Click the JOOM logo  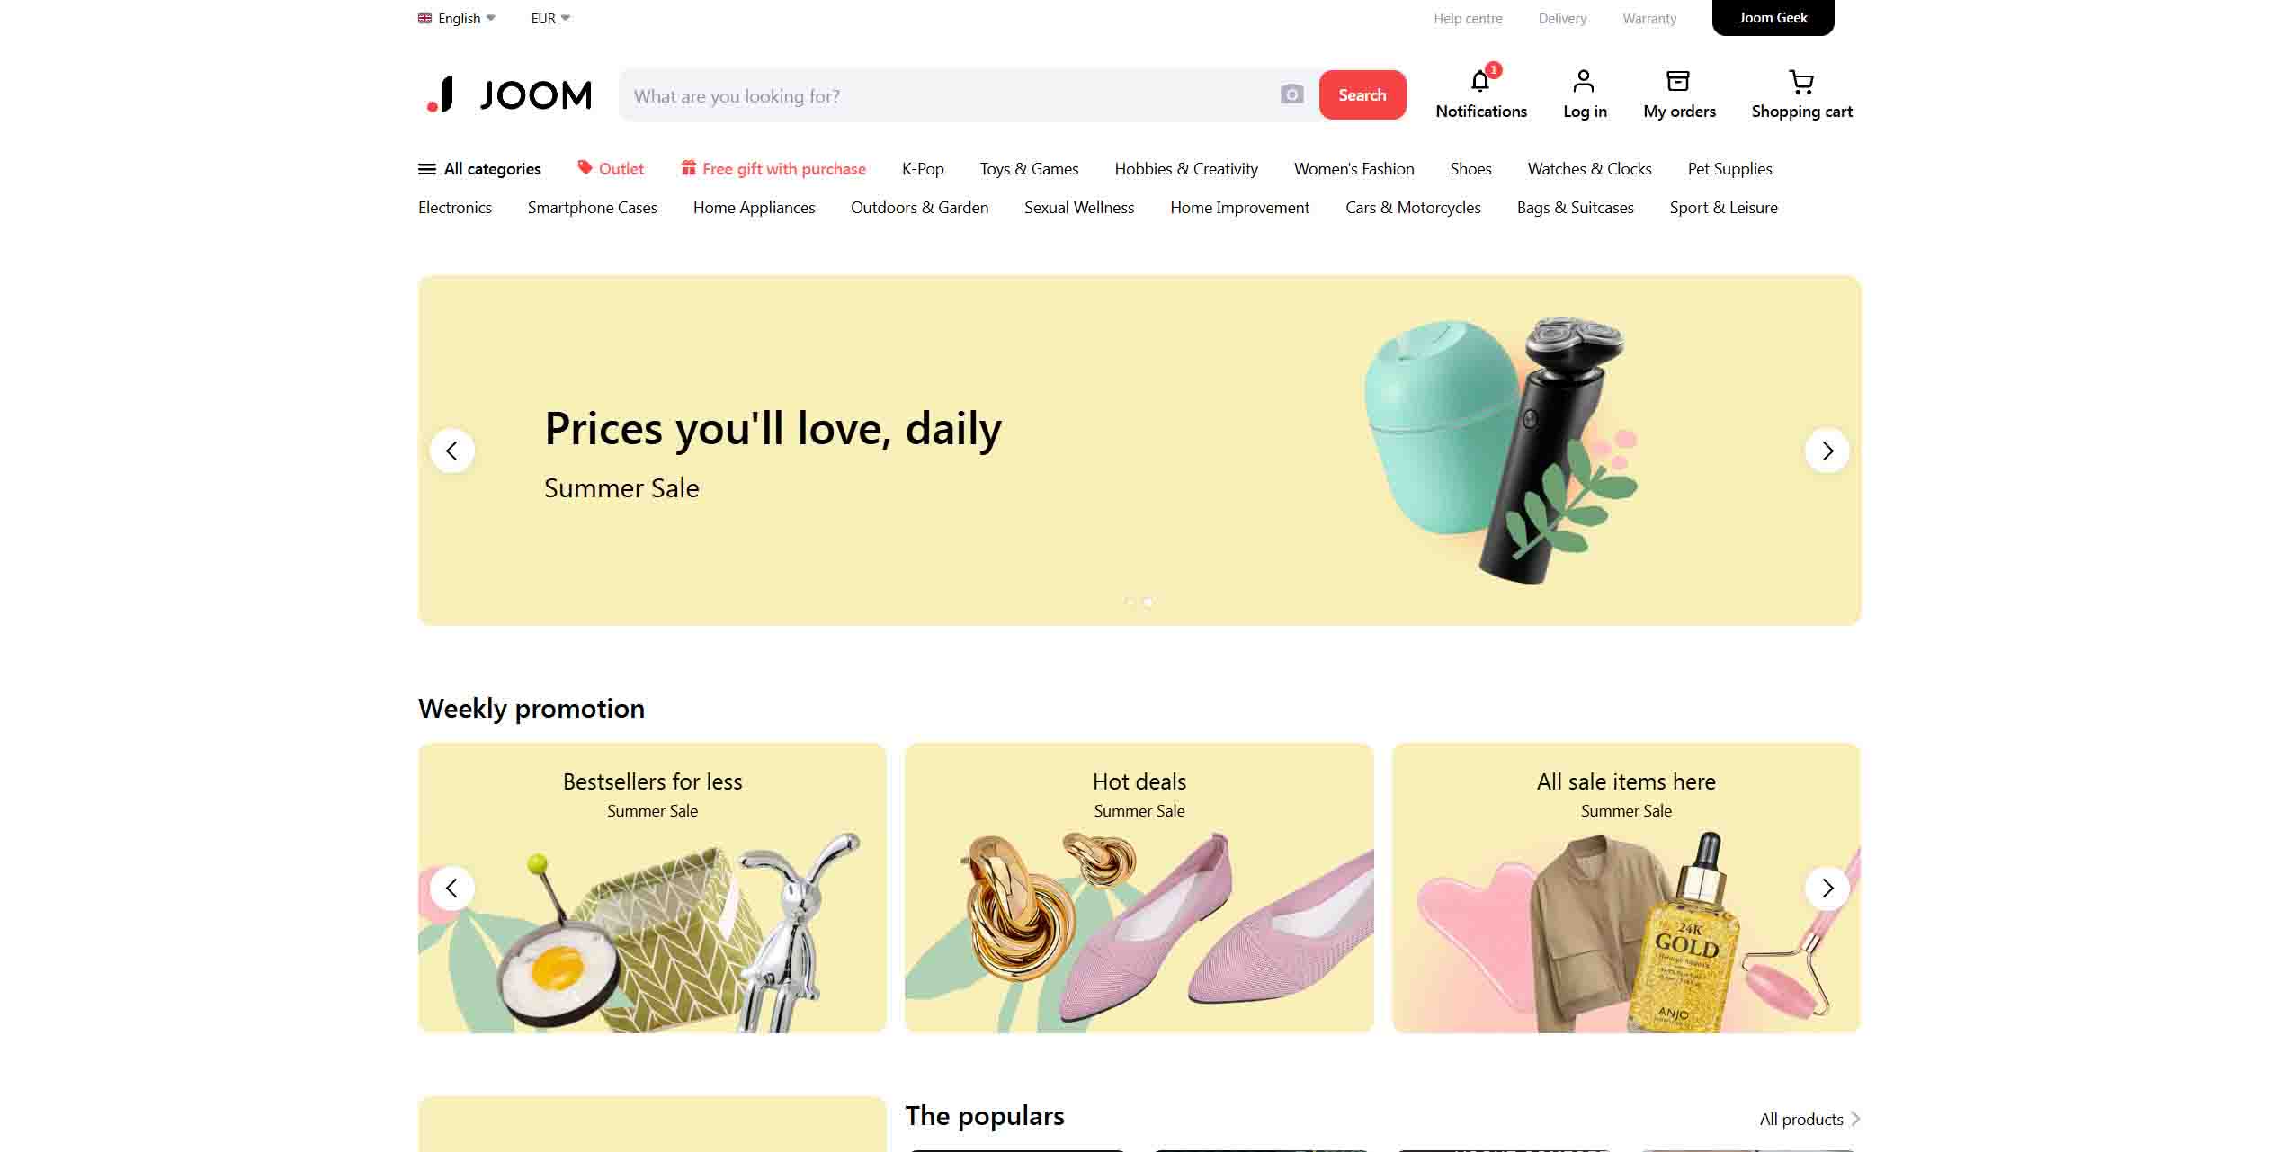pyautogui.click(x=509, y=94)
